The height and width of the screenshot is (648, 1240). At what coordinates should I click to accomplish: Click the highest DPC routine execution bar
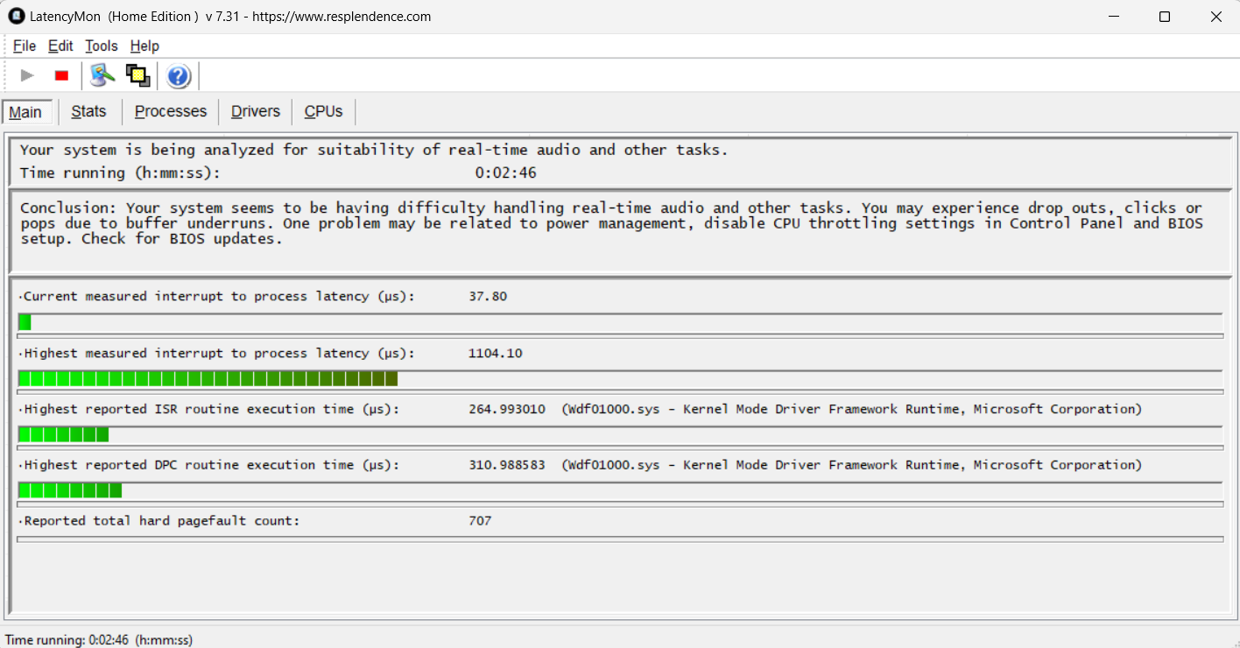[x=620, y=490]
